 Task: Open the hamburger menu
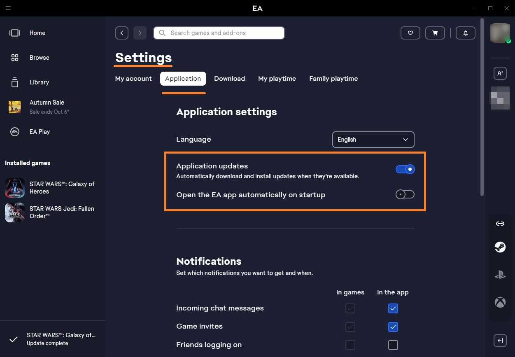pos(8,8)
